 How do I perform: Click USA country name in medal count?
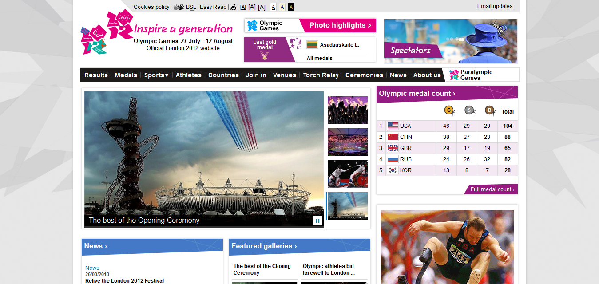click(405, 126)
